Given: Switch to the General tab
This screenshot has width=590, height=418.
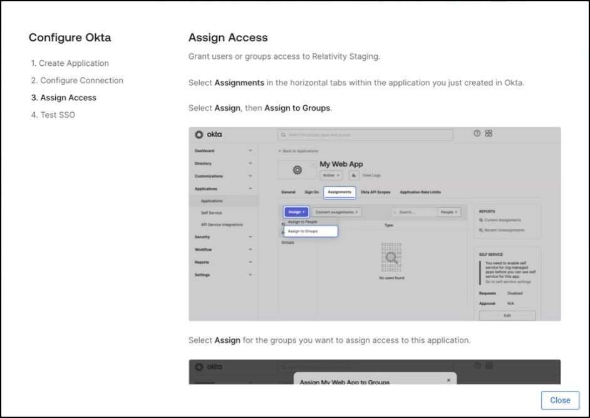Looking at the screenshot, I should tap(288, 192).
